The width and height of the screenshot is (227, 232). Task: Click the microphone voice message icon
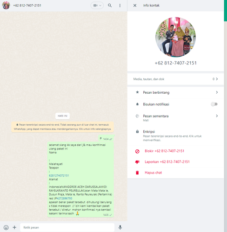coord(120,227)
